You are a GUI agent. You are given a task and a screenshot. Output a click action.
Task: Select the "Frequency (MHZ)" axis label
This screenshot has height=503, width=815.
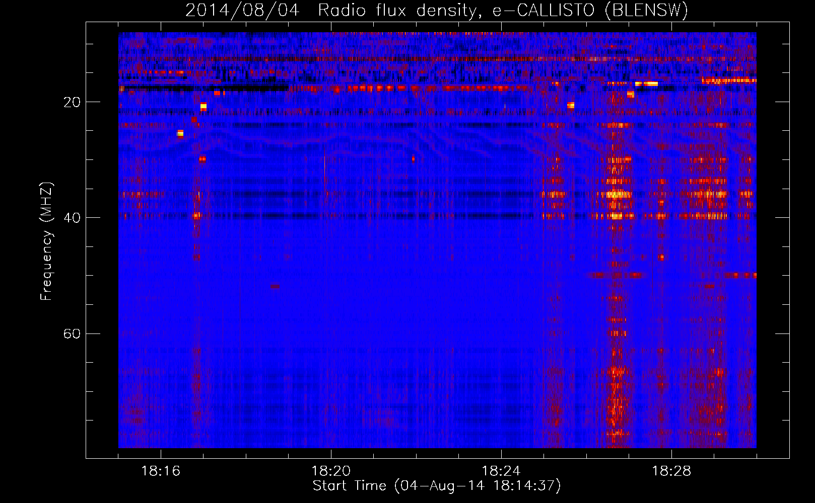tap(46, 241)
